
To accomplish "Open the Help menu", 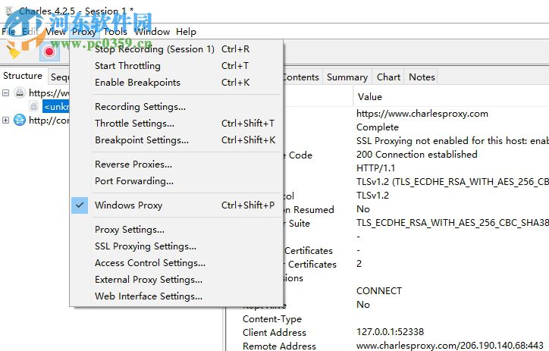I will pos(186,32).
